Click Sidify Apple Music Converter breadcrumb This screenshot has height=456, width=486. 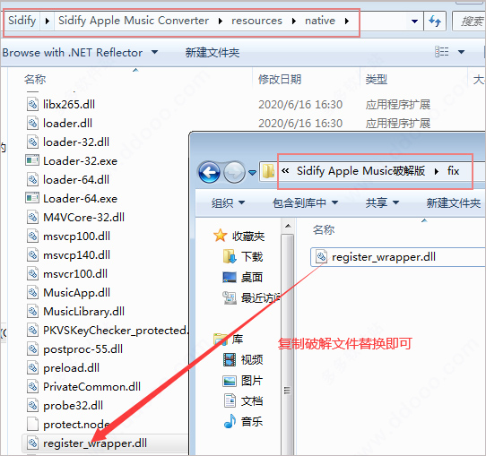point(134,21)
